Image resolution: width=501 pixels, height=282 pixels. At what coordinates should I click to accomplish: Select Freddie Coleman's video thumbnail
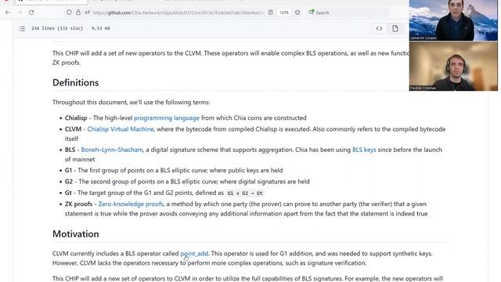click(x=453, y=66)
